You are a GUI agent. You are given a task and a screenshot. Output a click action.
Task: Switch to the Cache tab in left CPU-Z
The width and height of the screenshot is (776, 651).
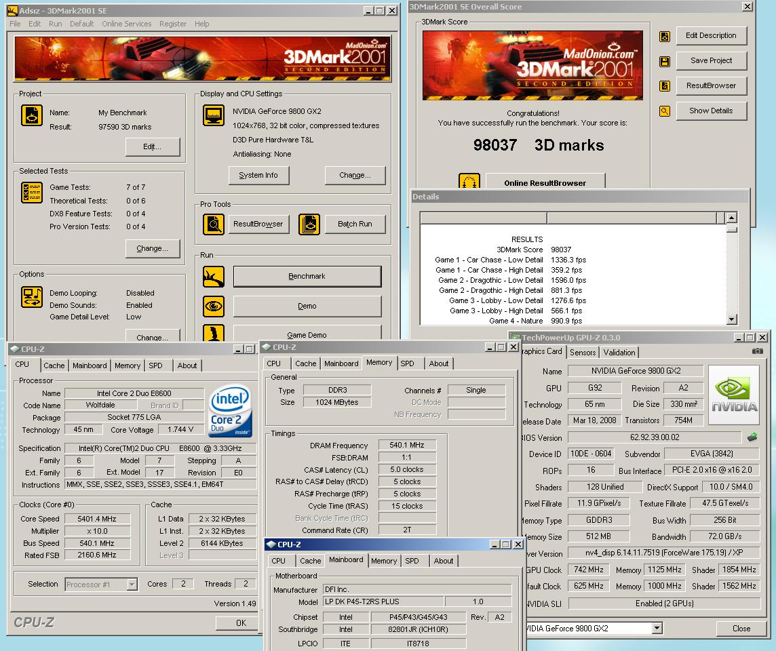[54, 366]
